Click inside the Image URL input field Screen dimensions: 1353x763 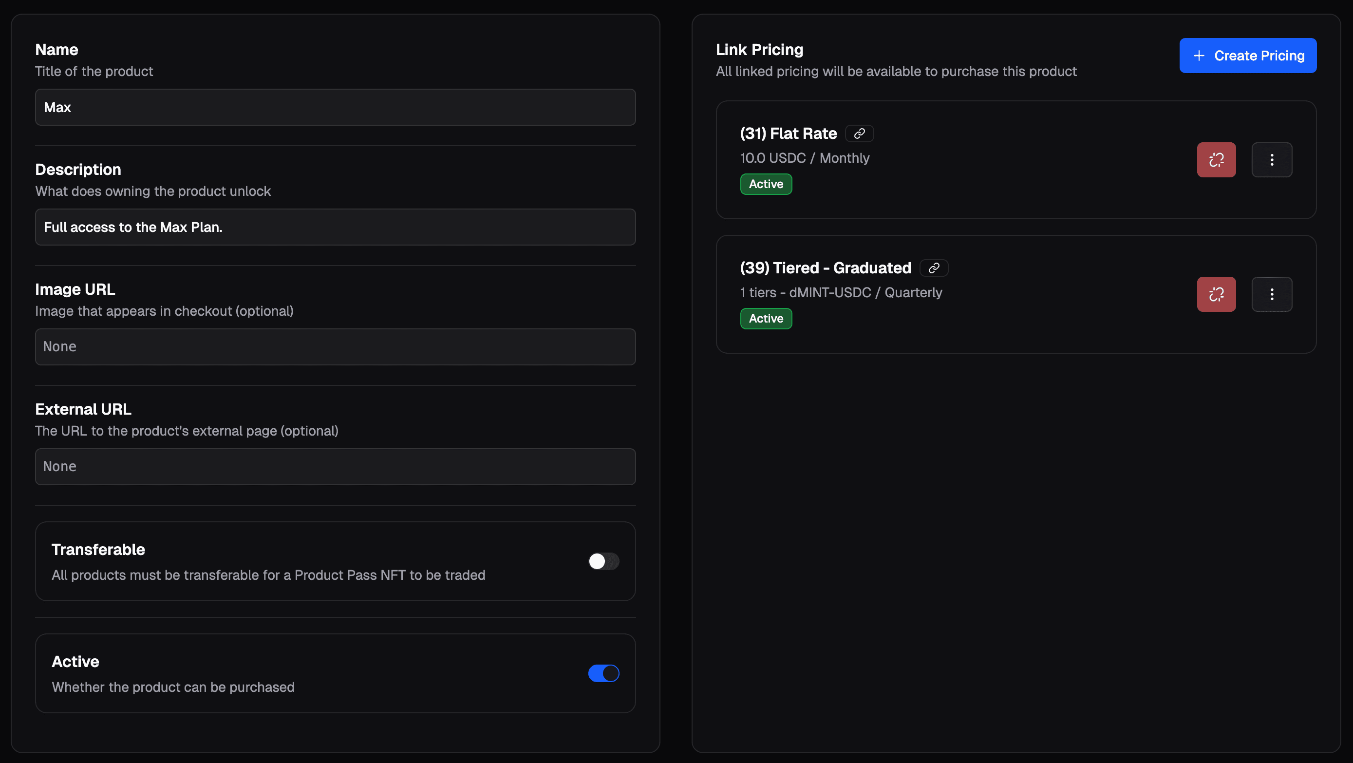coord(336,347)
